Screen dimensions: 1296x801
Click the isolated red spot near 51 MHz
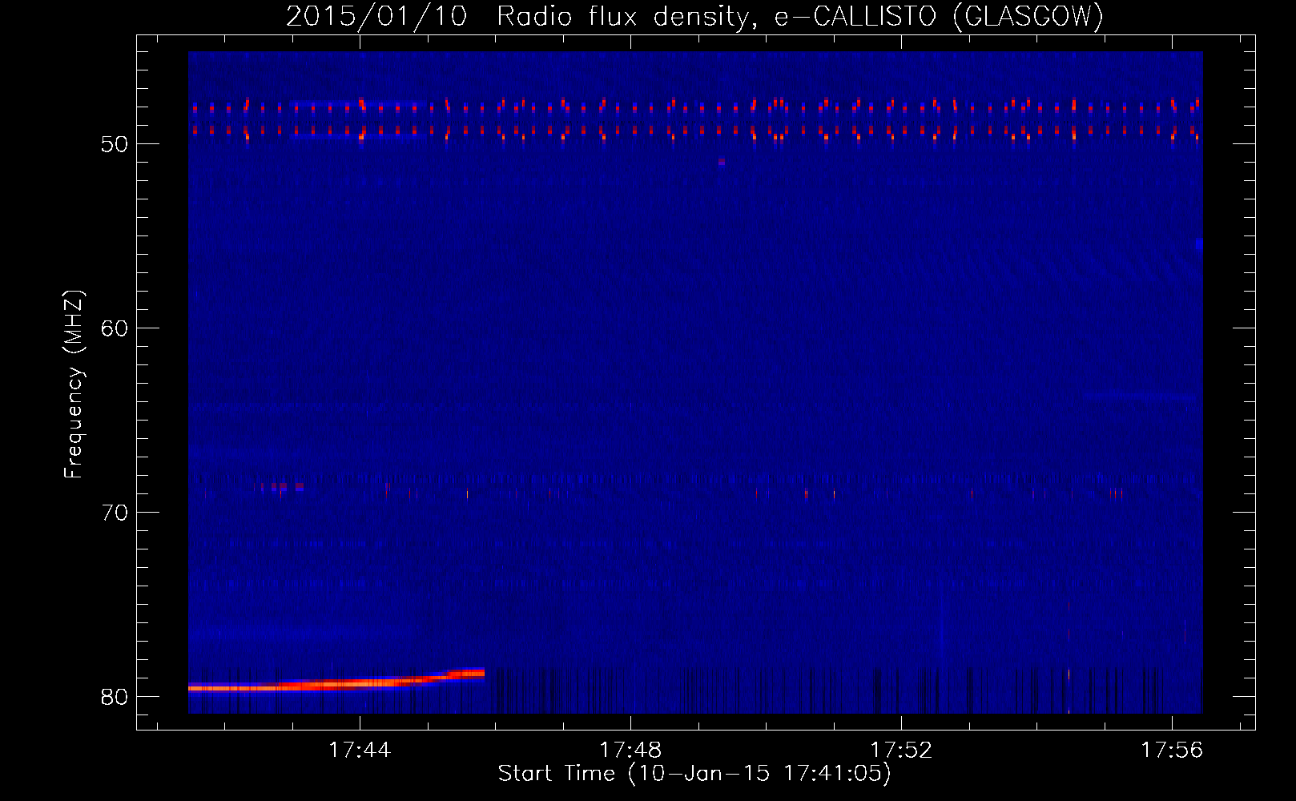coord(722,162)
